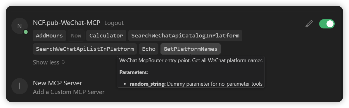The image size is (349, 108).
Task: Click the SearchWeChatApiListInPlatform tool chip
Action: 85,49
